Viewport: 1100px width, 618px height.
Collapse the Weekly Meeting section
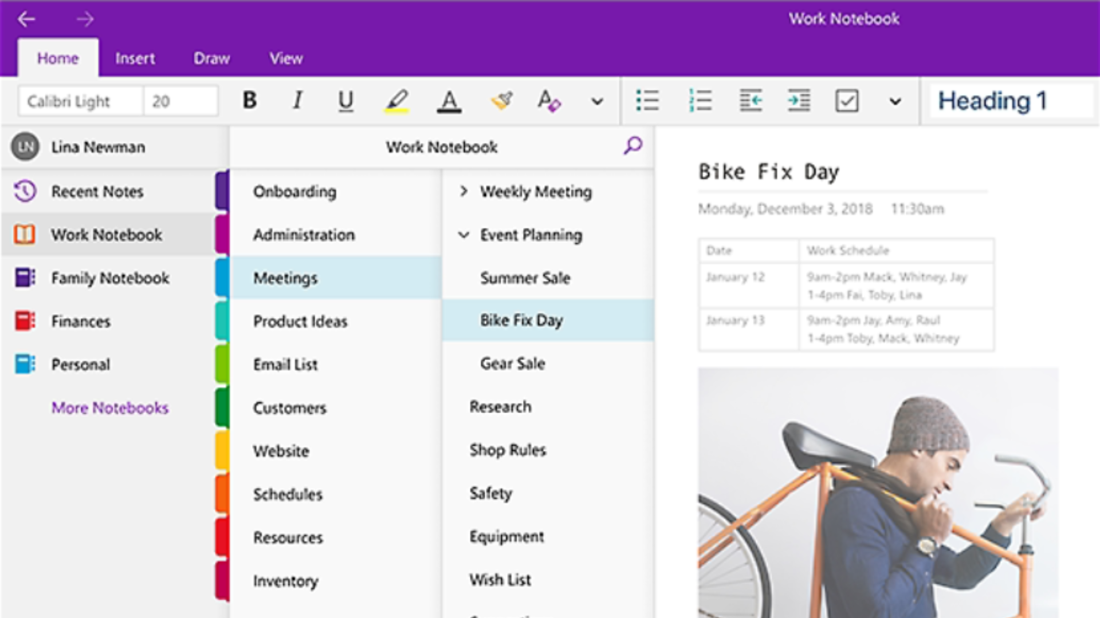(463, 191)
